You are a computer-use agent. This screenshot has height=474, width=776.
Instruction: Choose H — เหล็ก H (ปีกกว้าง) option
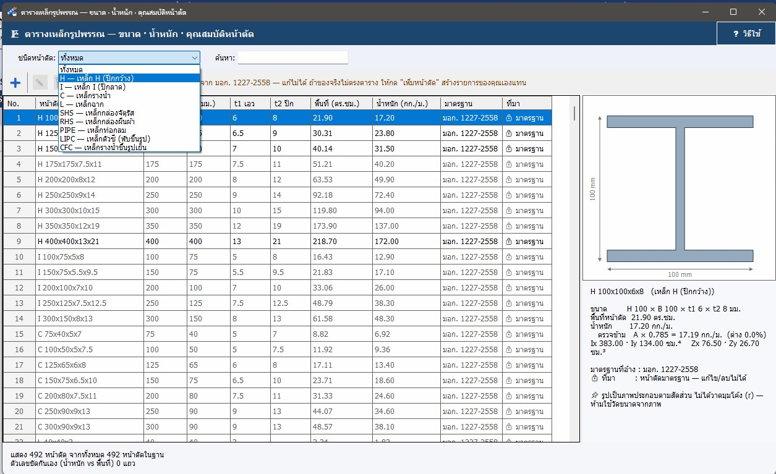coord(129,78)
